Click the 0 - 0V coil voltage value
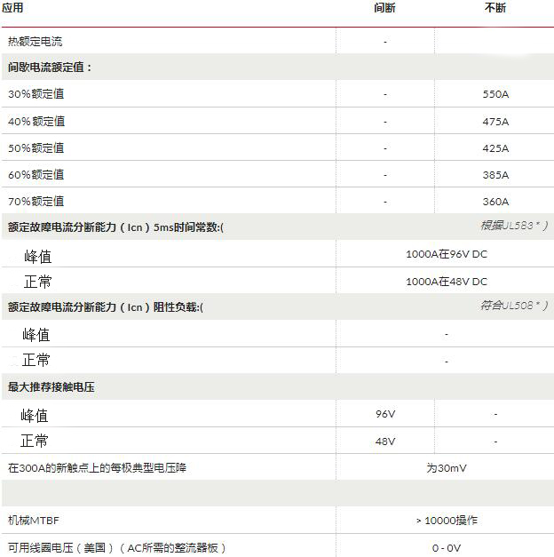This screenshot has height=557, width=554. (x=446, y=548)
